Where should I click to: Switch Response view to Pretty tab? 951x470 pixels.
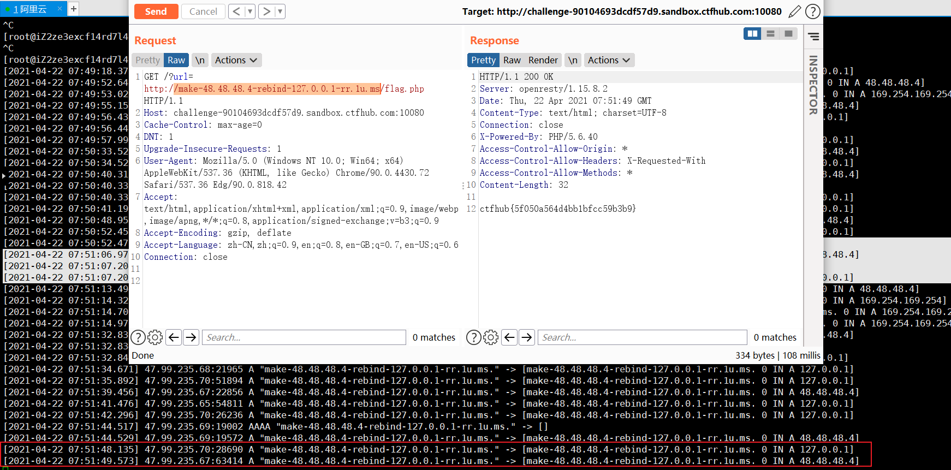click(483, 60)
